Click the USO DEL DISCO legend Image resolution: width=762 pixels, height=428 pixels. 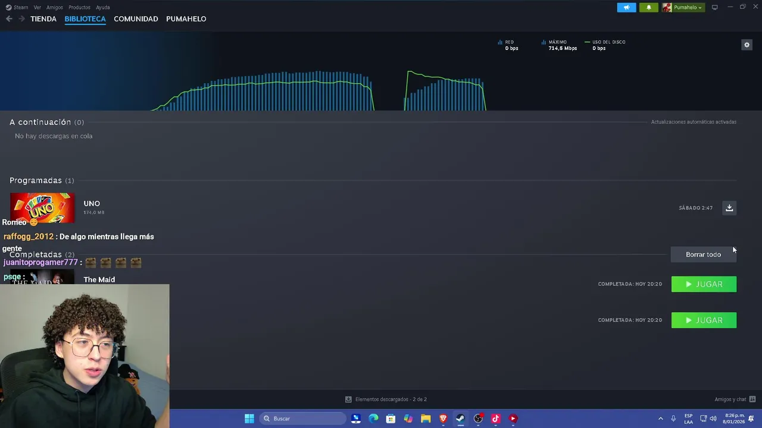[605, 45]
